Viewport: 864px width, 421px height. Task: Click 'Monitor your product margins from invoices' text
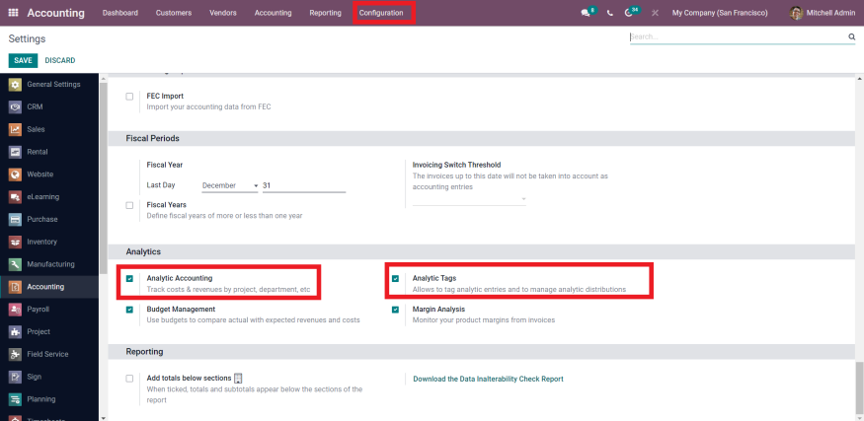pyautogui.click(x=484, y=320)
